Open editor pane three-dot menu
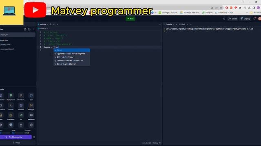The width and height of the screenshot is (261, 146). [159, 24]
